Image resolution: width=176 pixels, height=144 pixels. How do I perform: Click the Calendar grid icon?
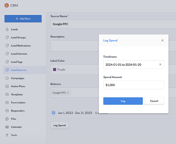[x=7, y=127]
